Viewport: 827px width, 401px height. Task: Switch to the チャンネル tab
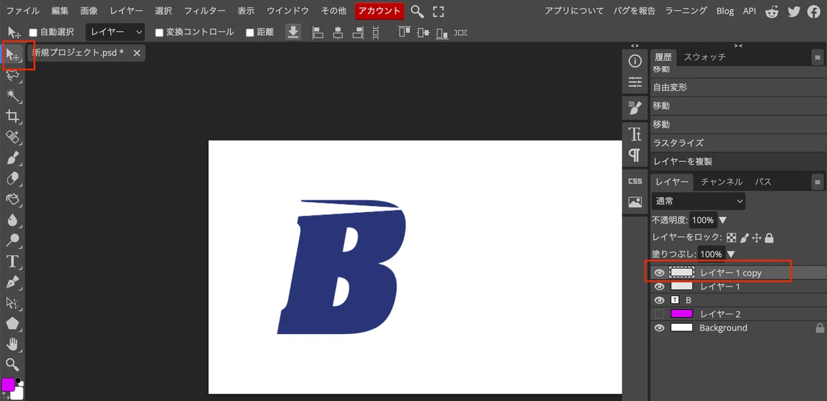click(722, 182)
